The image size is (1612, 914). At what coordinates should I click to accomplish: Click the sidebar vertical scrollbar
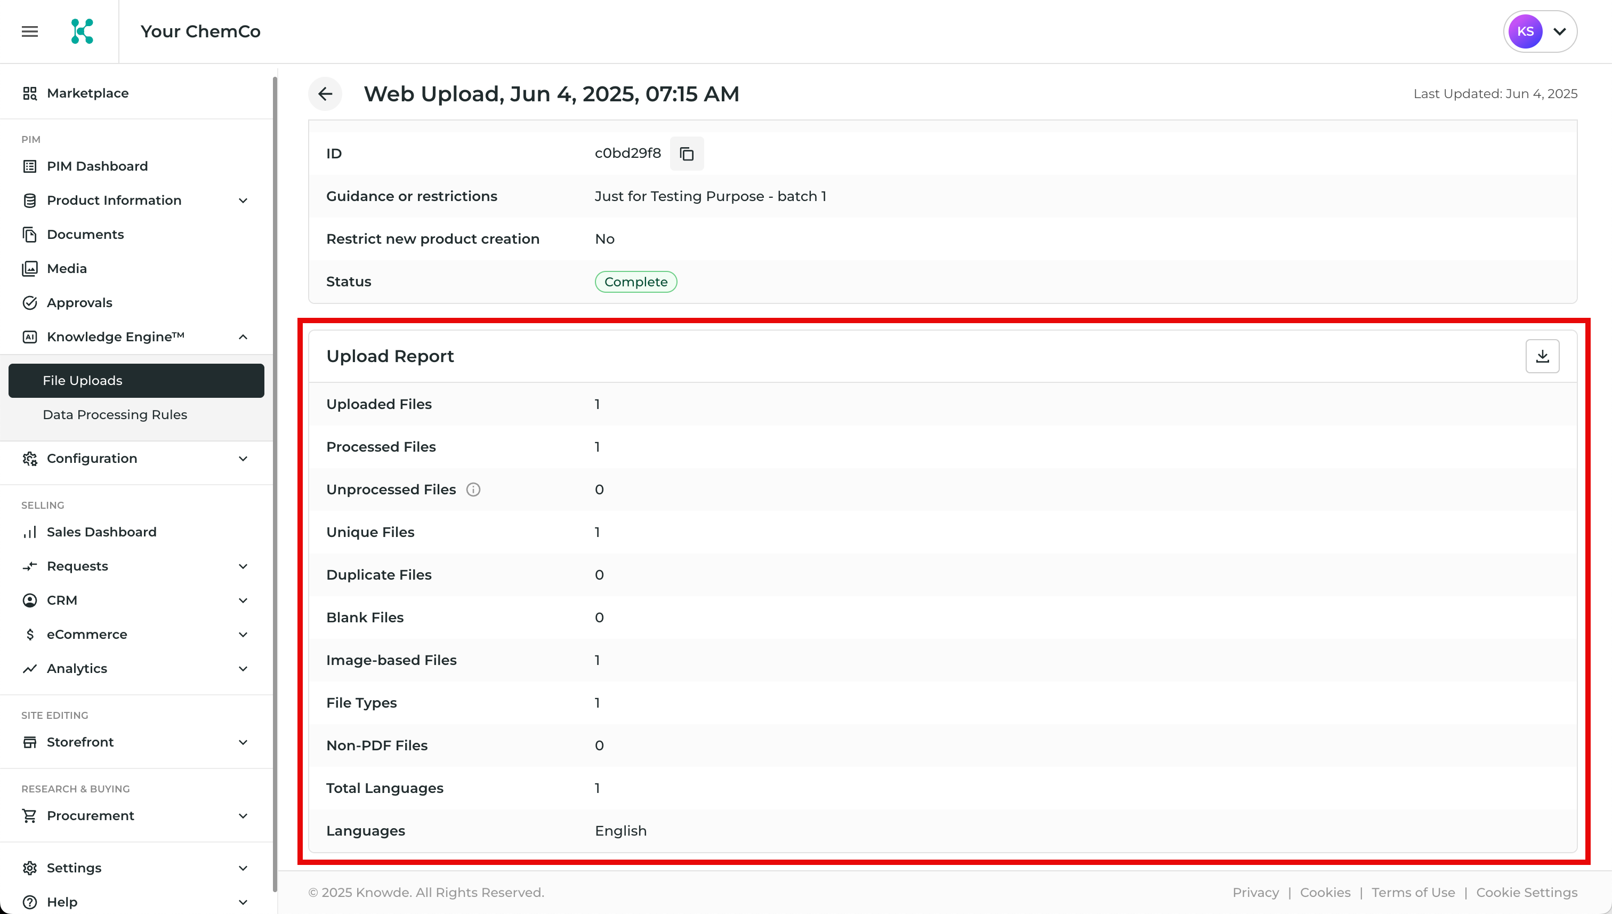click(275, 483)
